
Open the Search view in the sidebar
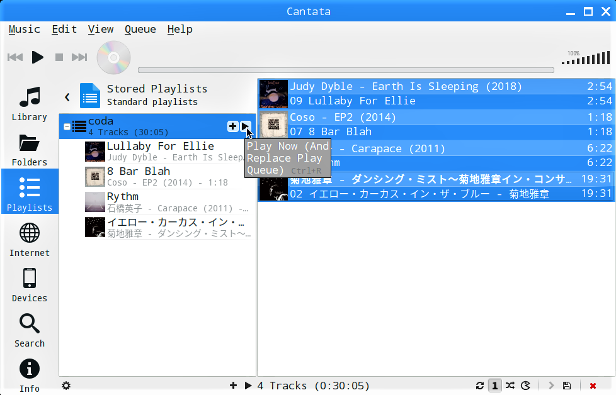point(30,330)
